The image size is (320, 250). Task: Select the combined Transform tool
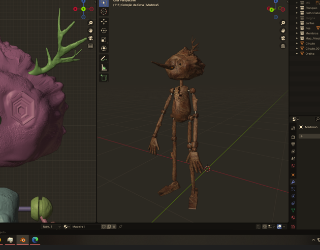[104, 49]
